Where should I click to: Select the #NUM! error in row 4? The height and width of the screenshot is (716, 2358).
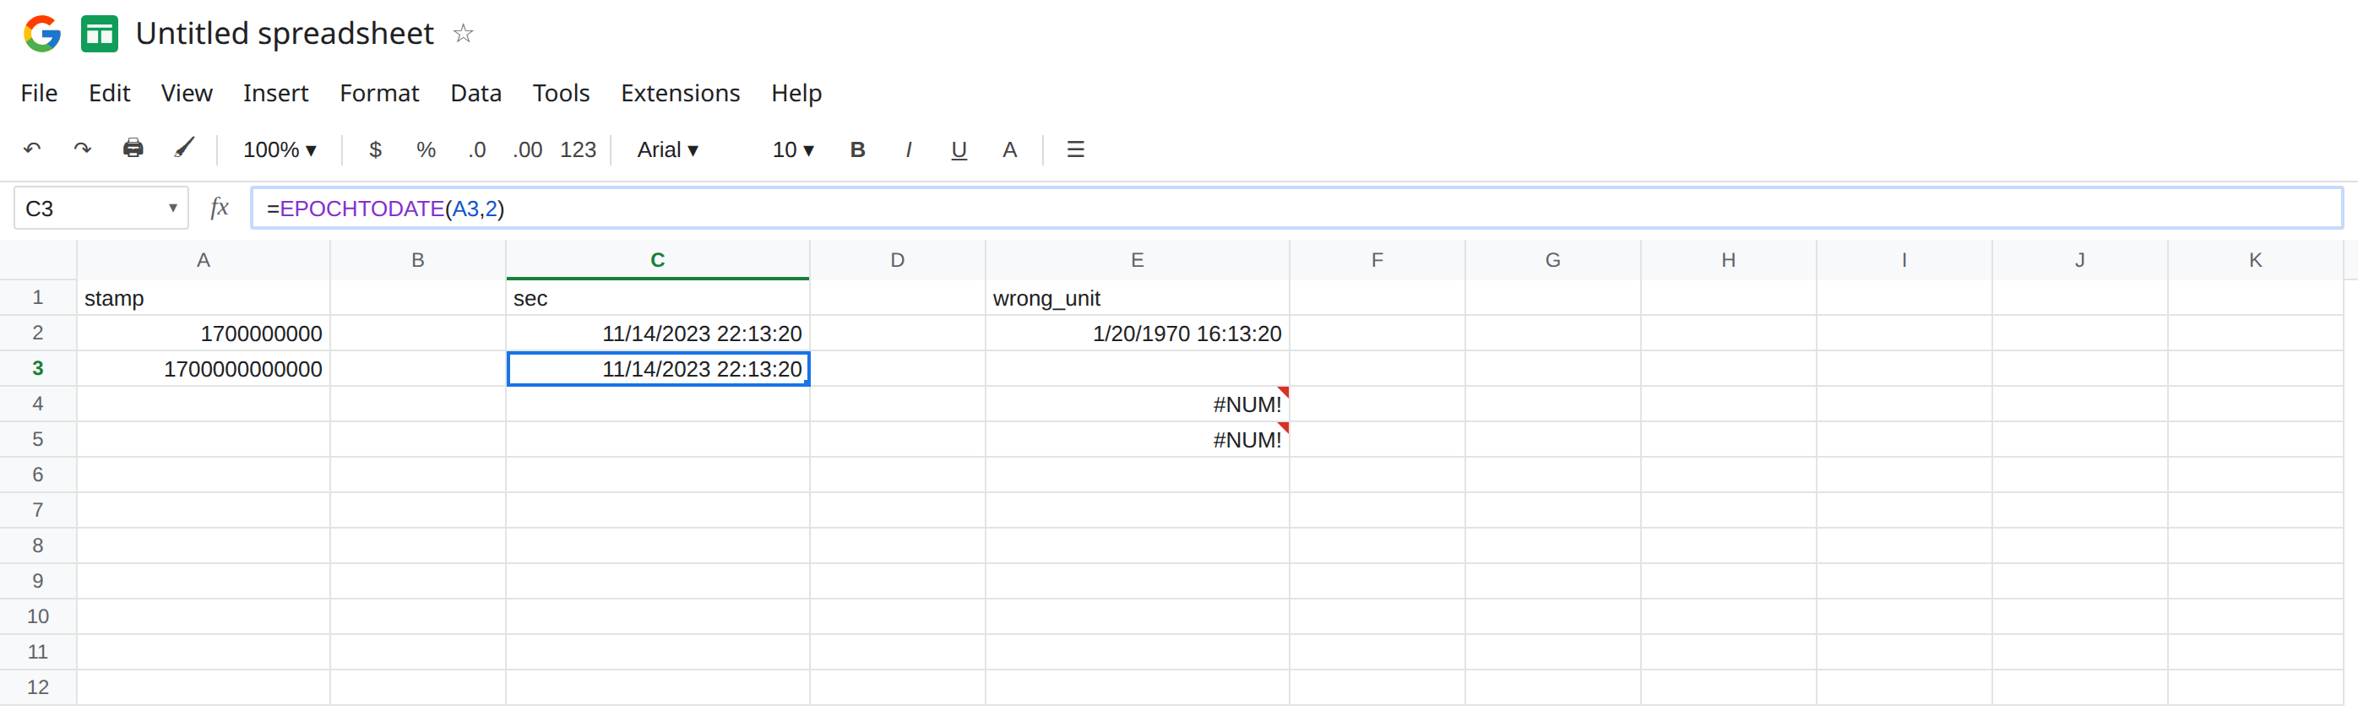(1137, 404)
